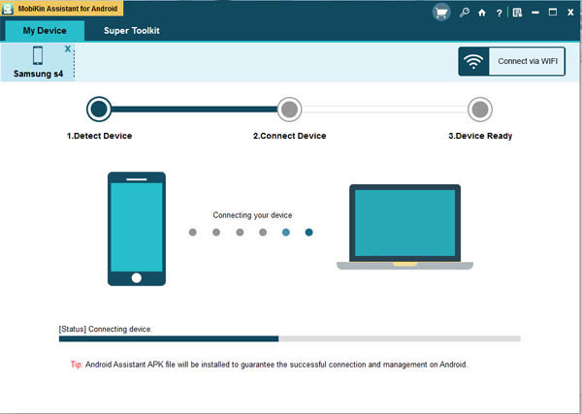The width and height of the screenshot is (582, 414).
Task: Click the MobiKin app logo icon
Action: (x=8, y=9)
